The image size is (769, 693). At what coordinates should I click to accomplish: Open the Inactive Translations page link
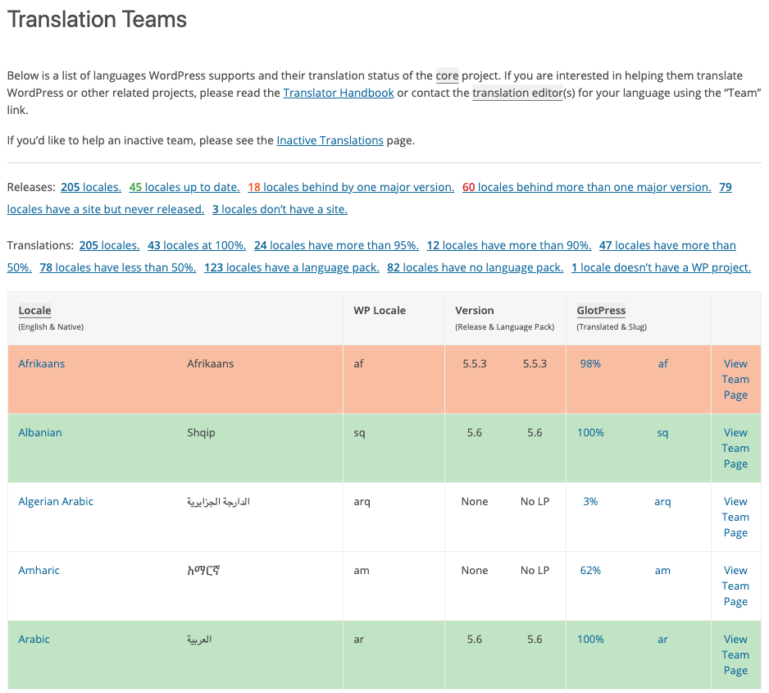pos(330,140)
